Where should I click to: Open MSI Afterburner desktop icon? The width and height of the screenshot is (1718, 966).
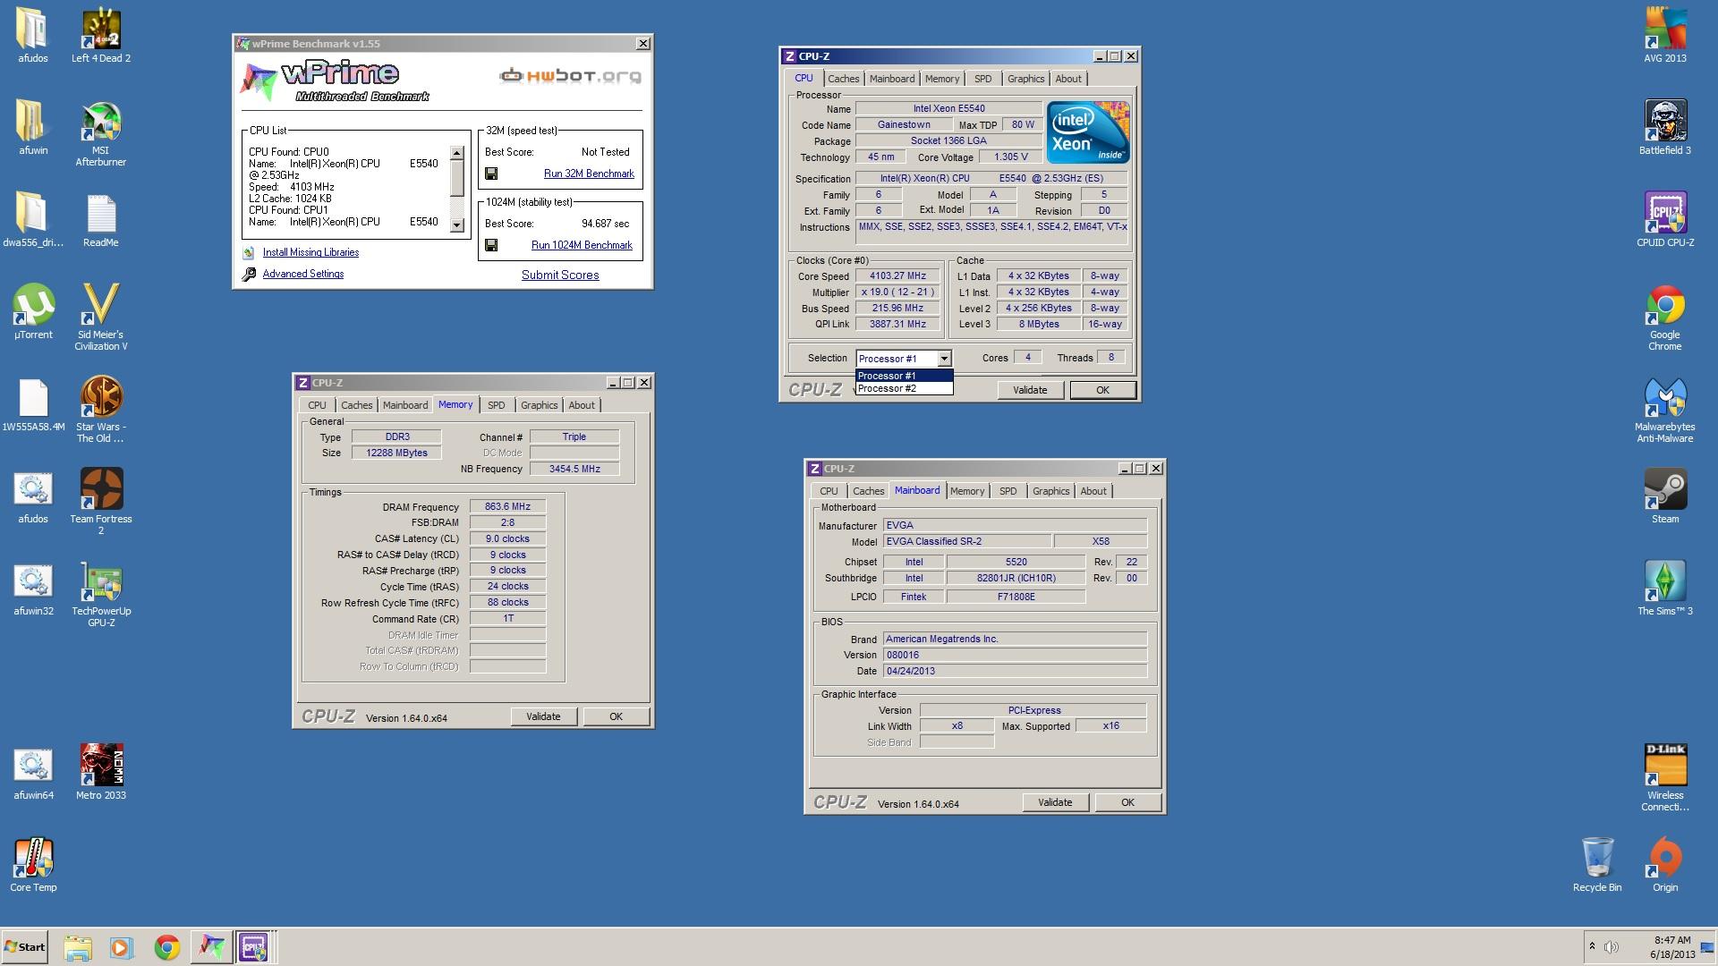coord(101,134)
